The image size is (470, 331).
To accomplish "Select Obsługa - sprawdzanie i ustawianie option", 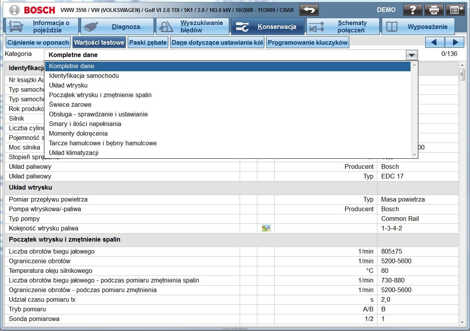I will click(228, 114).
